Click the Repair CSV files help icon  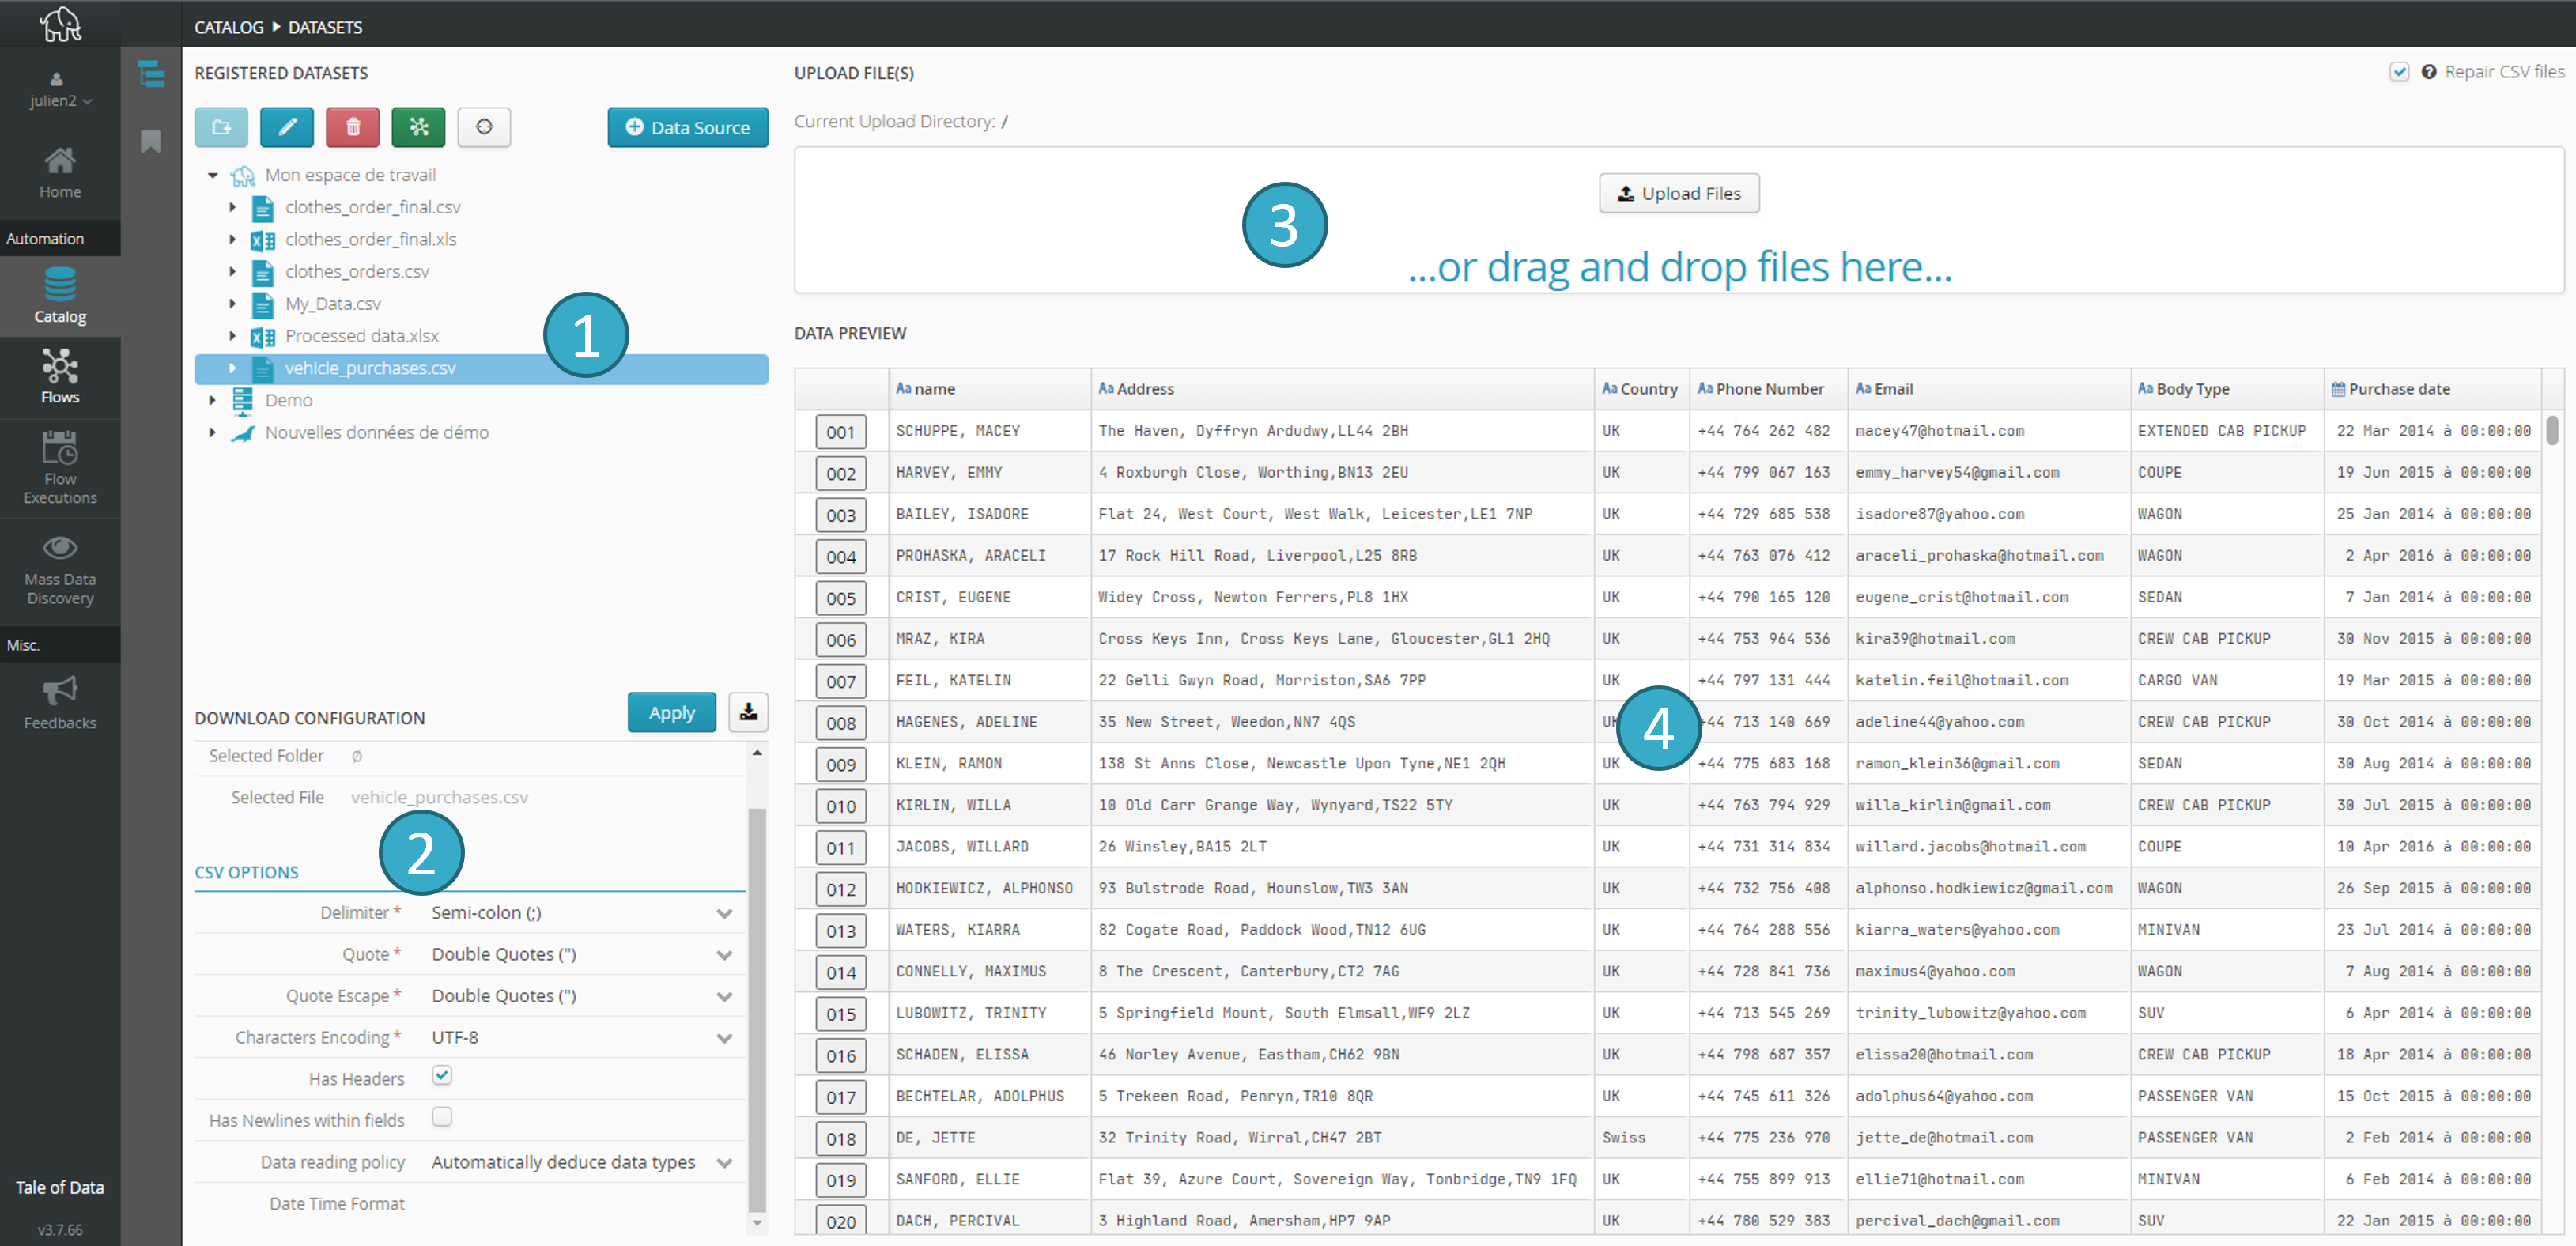(x=2428, y=72)
